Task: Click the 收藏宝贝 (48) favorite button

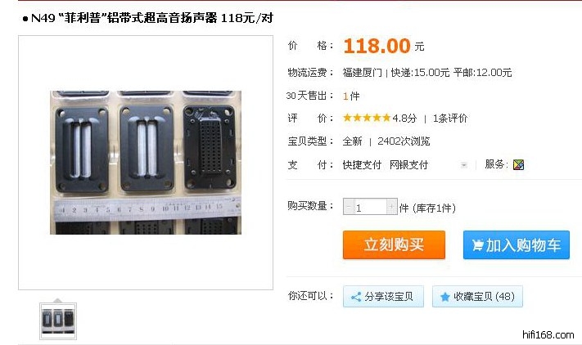Action: 477,297
